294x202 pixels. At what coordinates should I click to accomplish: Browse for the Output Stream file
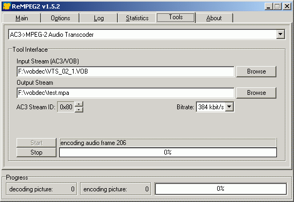[256, 93]
